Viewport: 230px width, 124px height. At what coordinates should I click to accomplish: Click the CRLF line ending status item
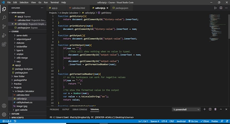tap(171, 121)
